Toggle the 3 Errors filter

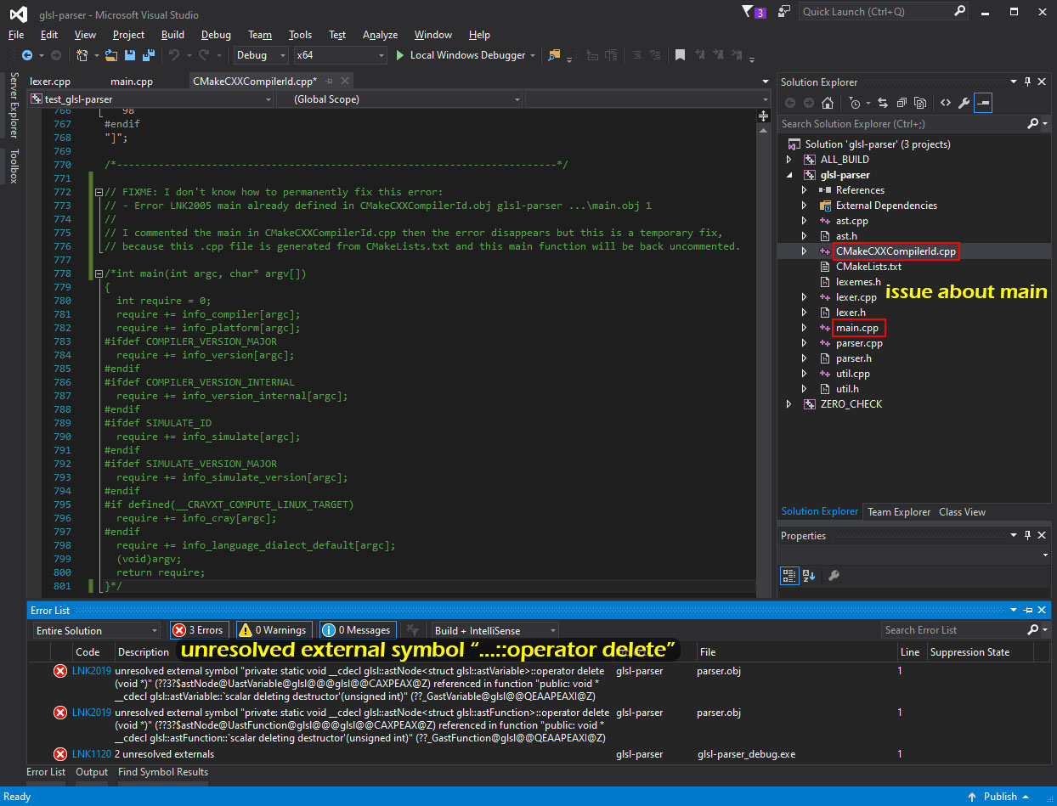point(199,630)
